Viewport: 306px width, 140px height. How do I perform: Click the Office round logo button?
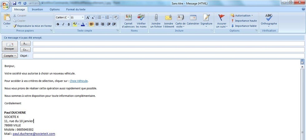coord(6,6)
